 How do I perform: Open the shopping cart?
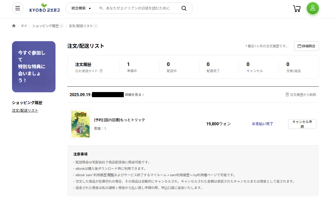[297, 8]
